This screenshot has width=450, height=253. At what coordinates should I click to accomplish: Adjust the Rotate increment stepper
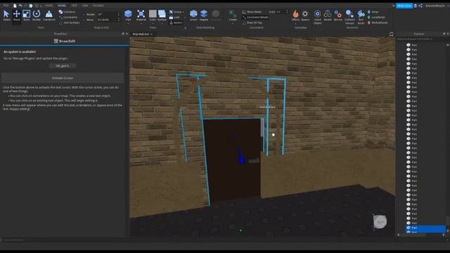pos(119,14)
